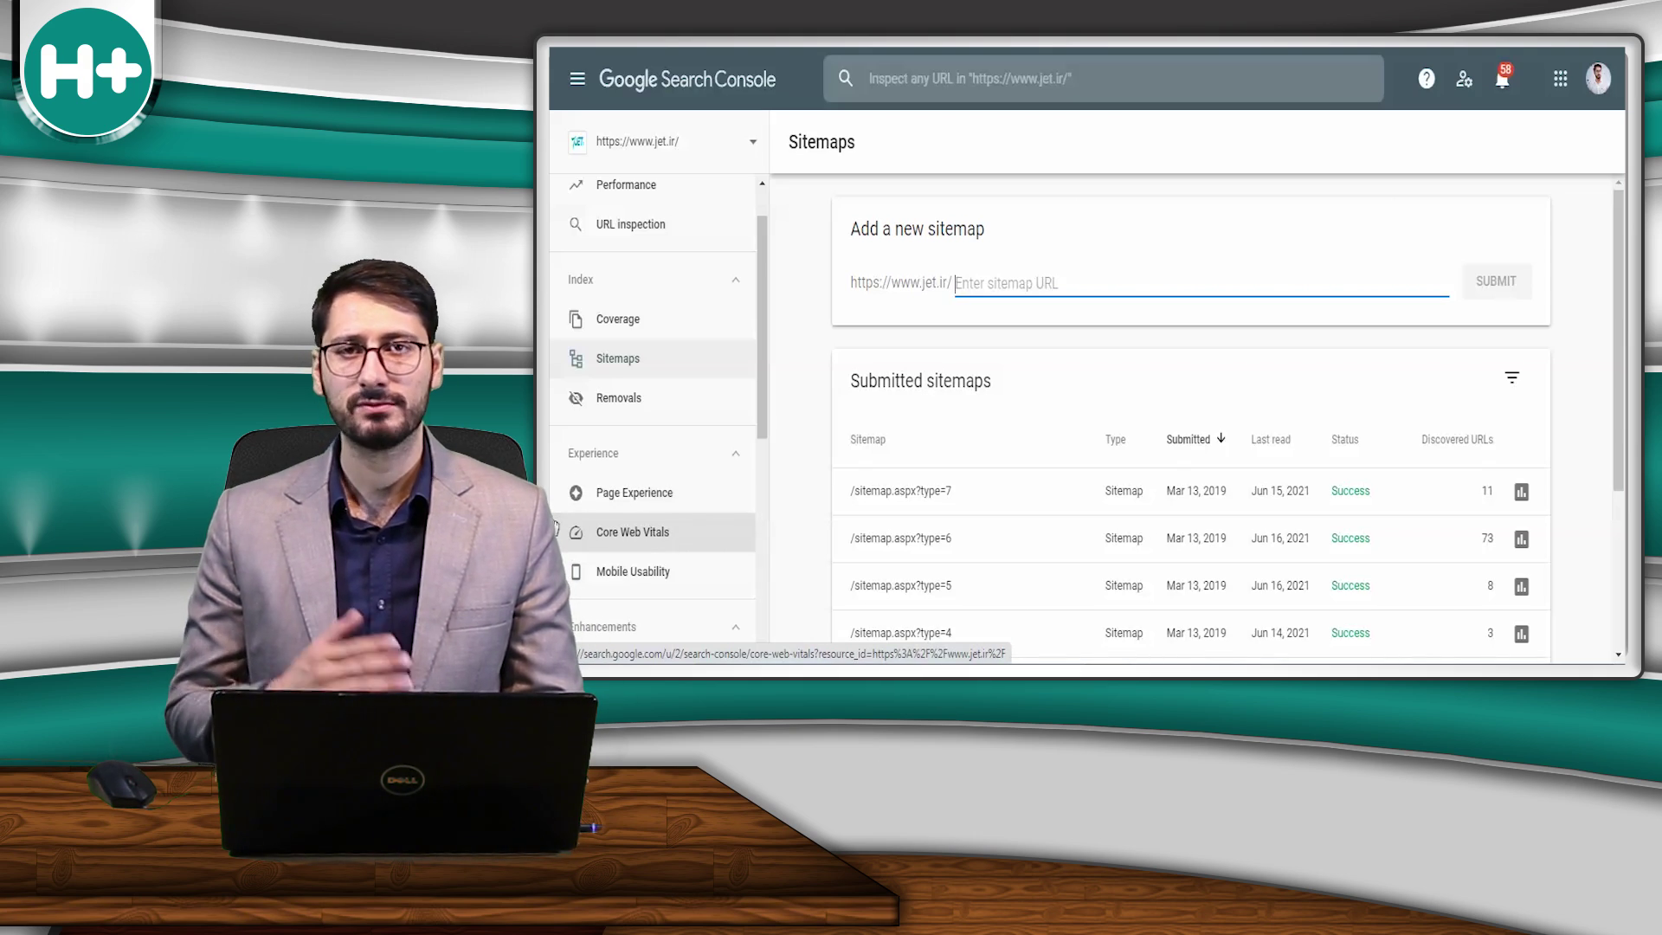Open the hamburger main menu
Viewport: 1662px width, 935px height.
tap(577, 79)
